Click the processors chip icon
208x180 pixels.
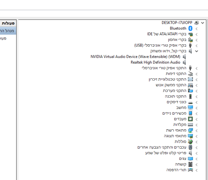pos(190,119)
